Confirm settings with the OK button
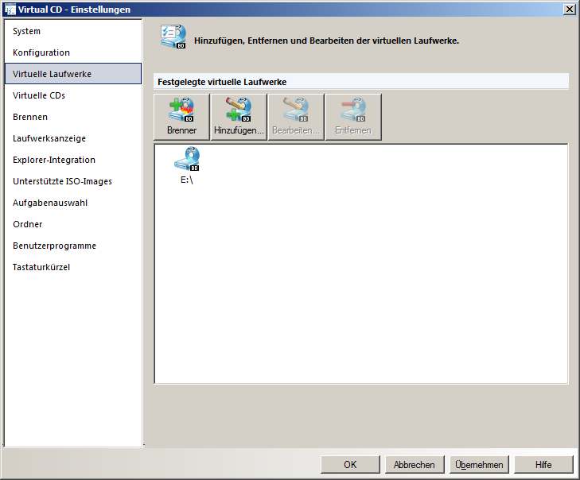The height and width of the screenshot is (480, 580). pos(350,464)
